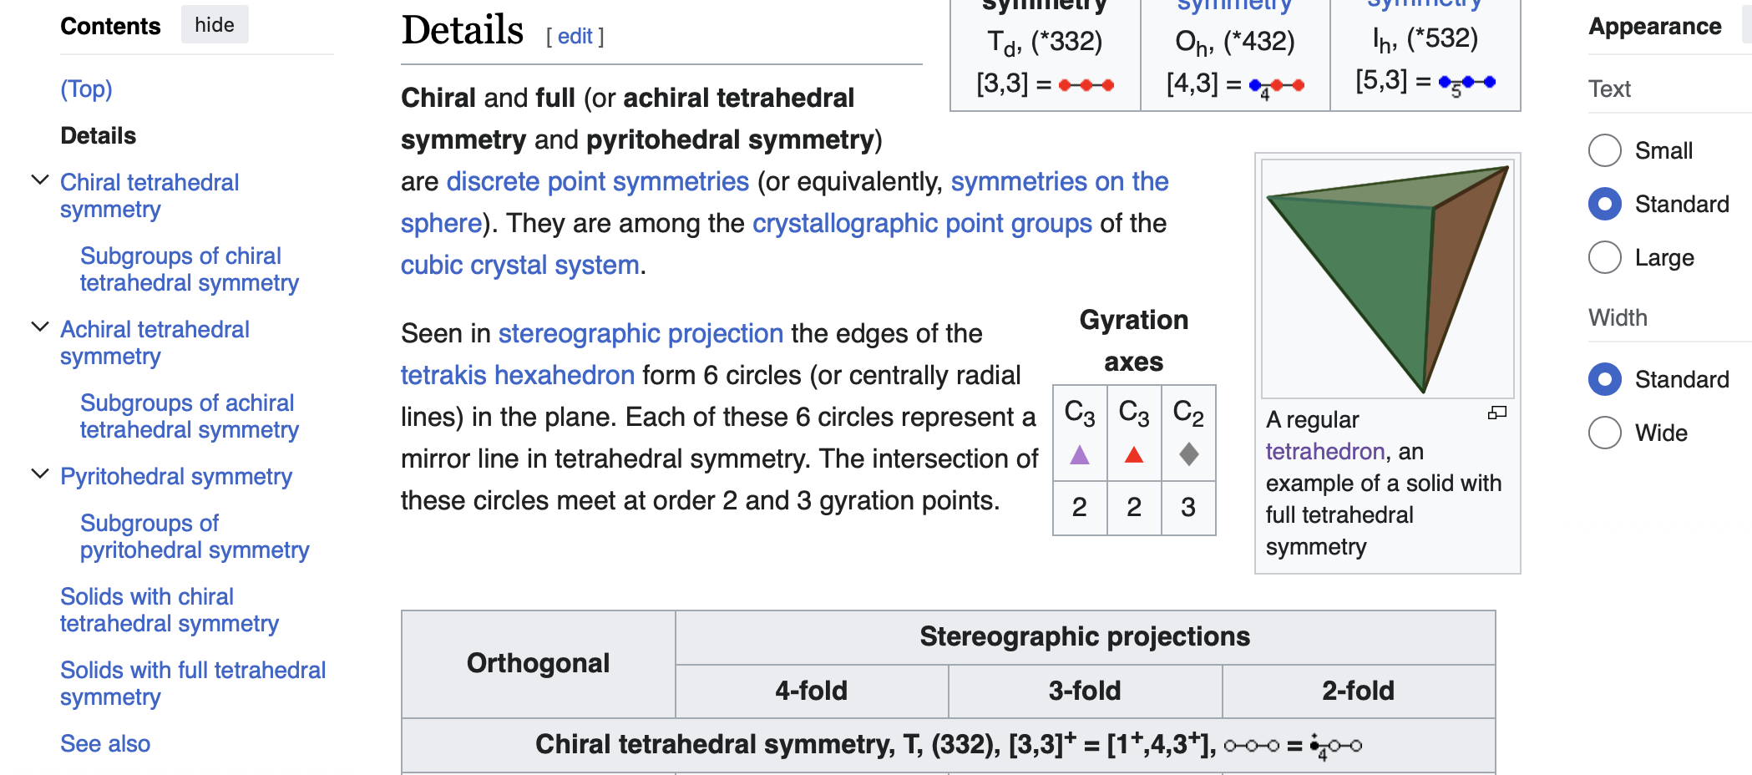Image resolution: width=1752 pixels, height=775 pixels.
Task: Choose the Wide width option
Action: (x=1605, y=433)
